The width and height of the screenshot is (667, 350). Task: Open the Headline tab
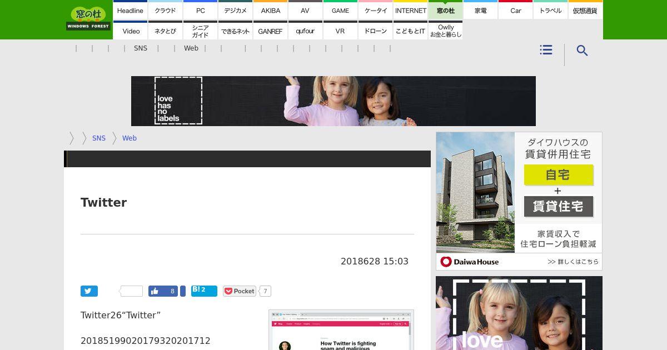[130, 10]
